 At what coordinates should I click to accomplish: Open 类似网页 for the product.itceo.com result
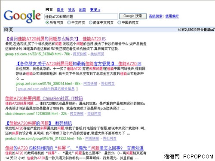[x=110, y=139]
